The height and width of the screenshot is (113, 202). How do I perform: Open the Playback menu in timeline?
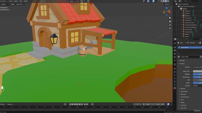(x=10, y=104)
